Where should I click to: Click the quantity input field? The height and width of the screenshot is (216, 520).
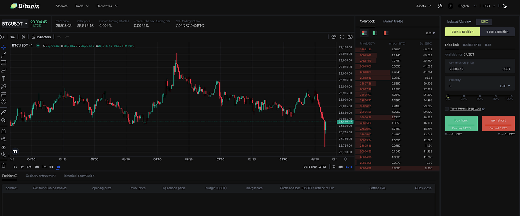pyautogui.click(x=472, y=86)
